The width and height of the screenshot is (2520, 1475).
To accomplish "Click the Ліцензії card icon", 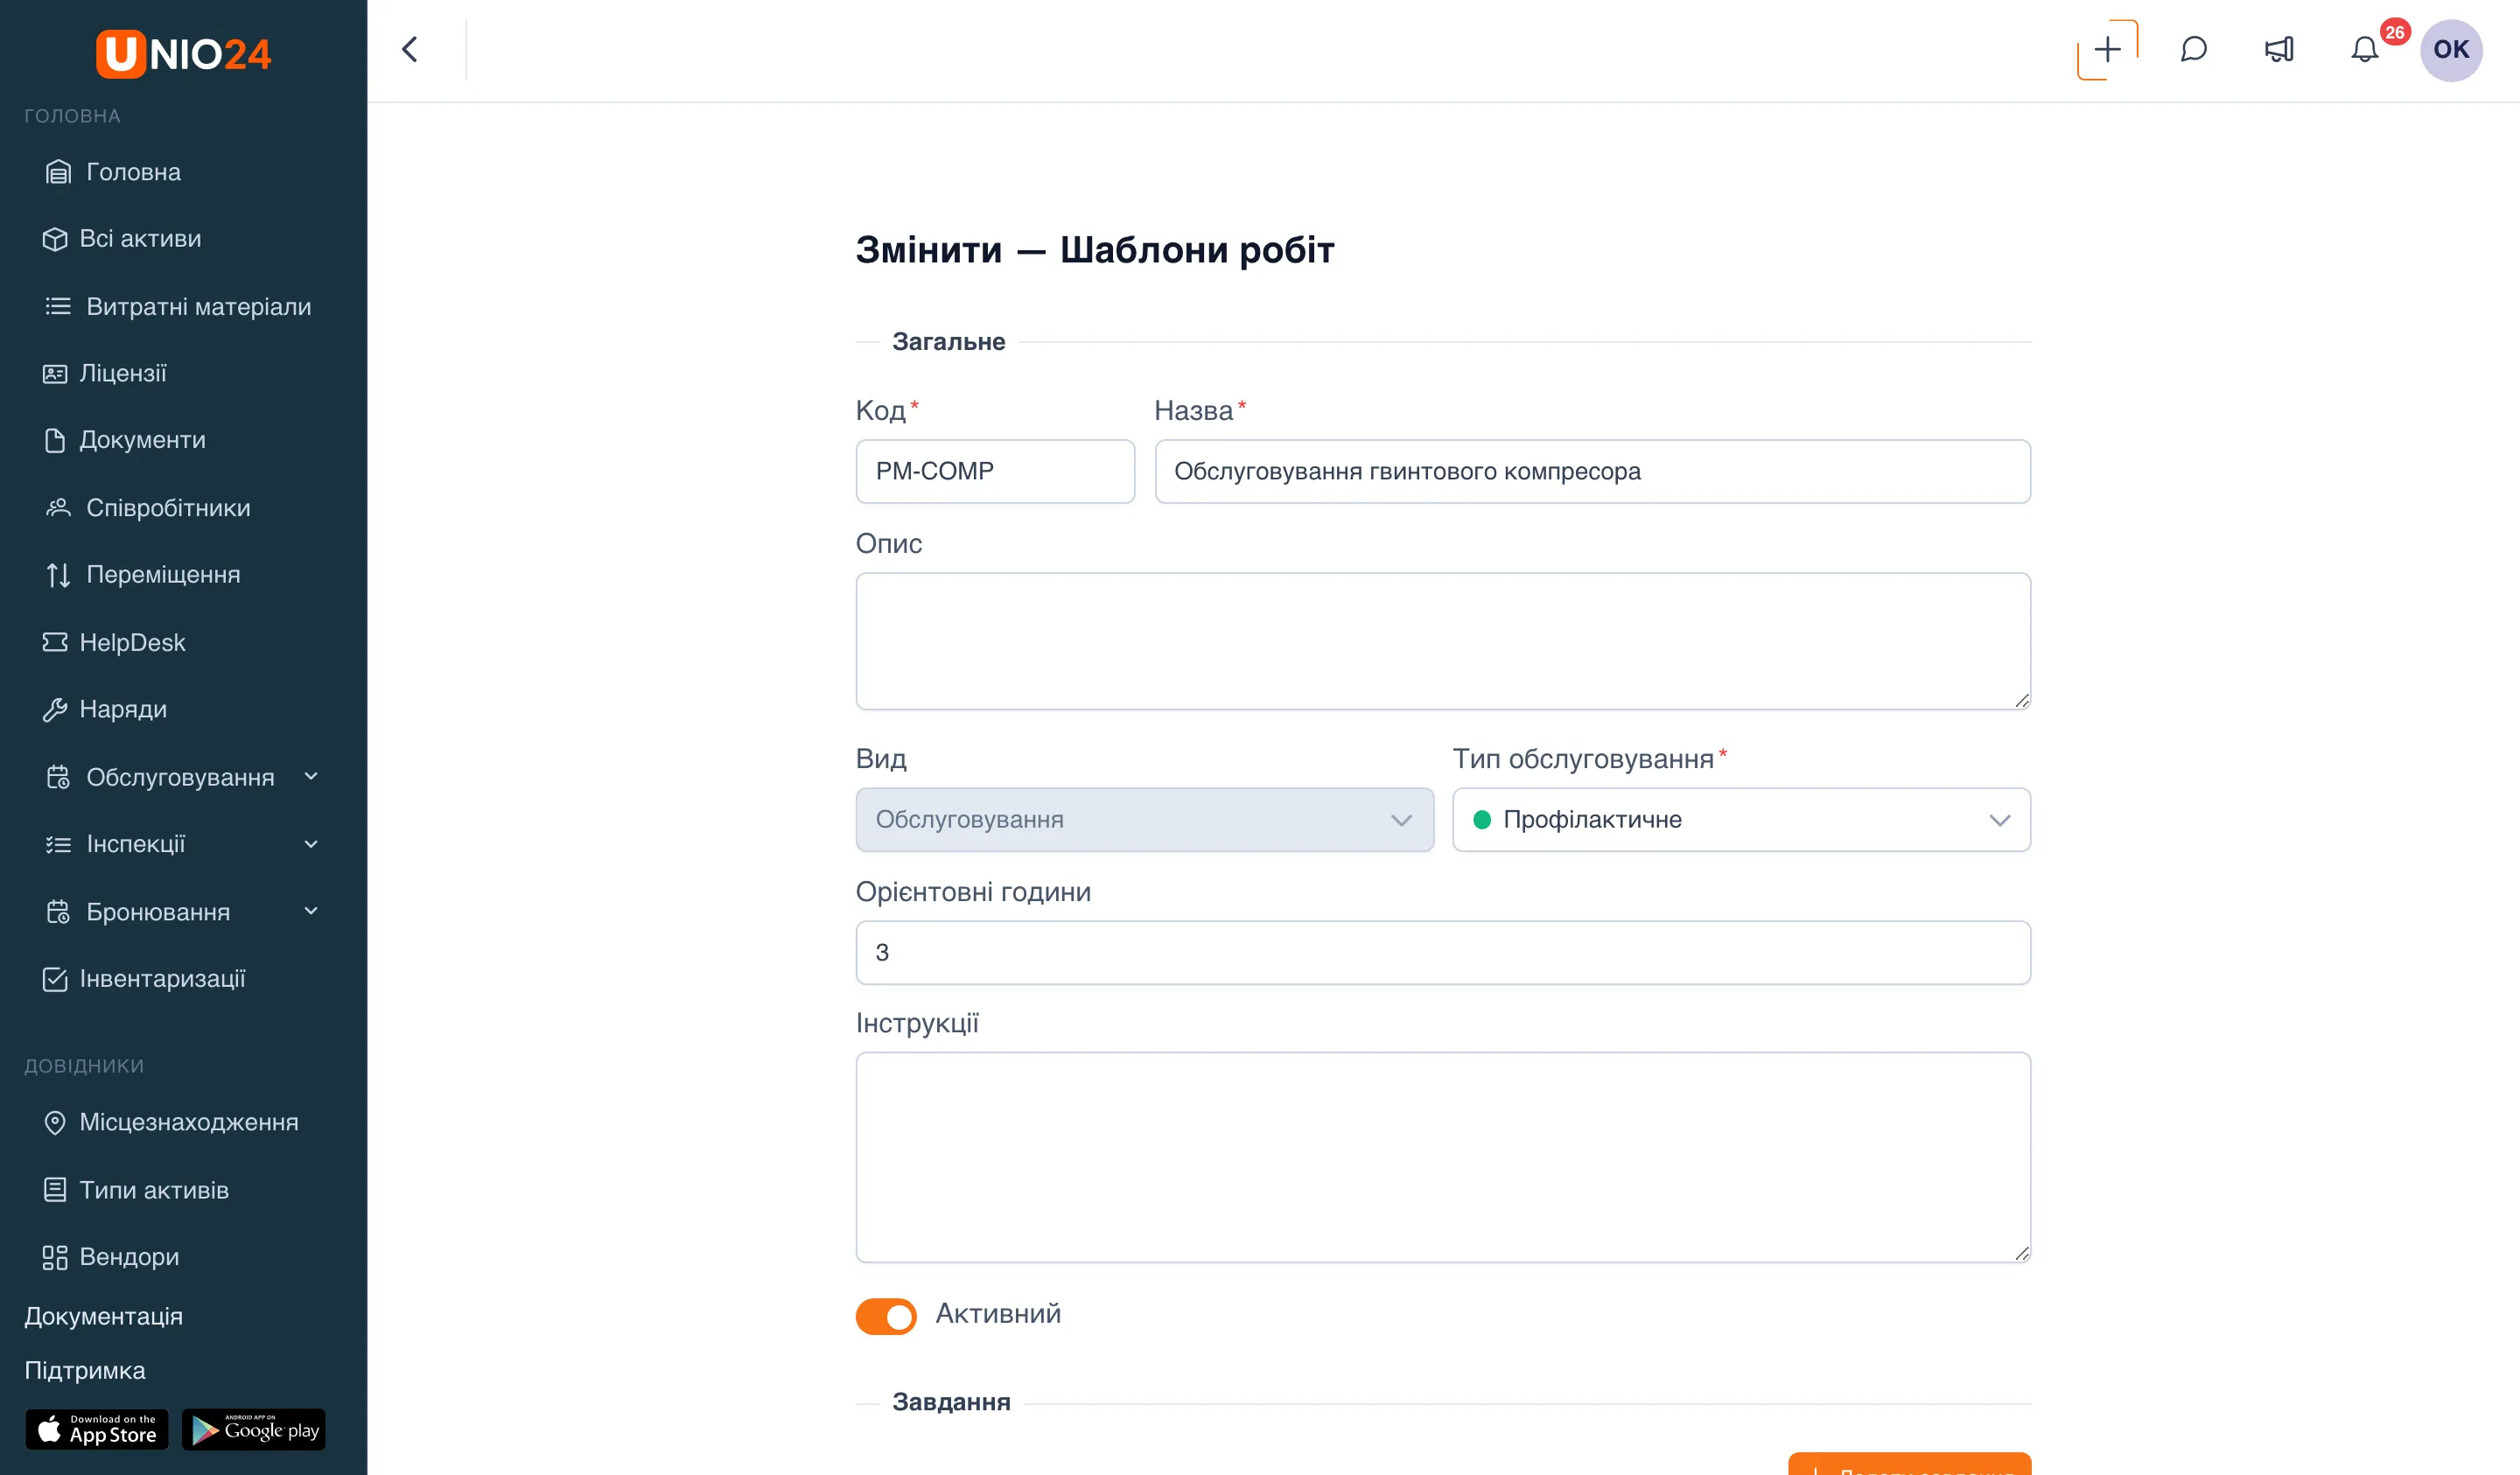I will [54, 373].
